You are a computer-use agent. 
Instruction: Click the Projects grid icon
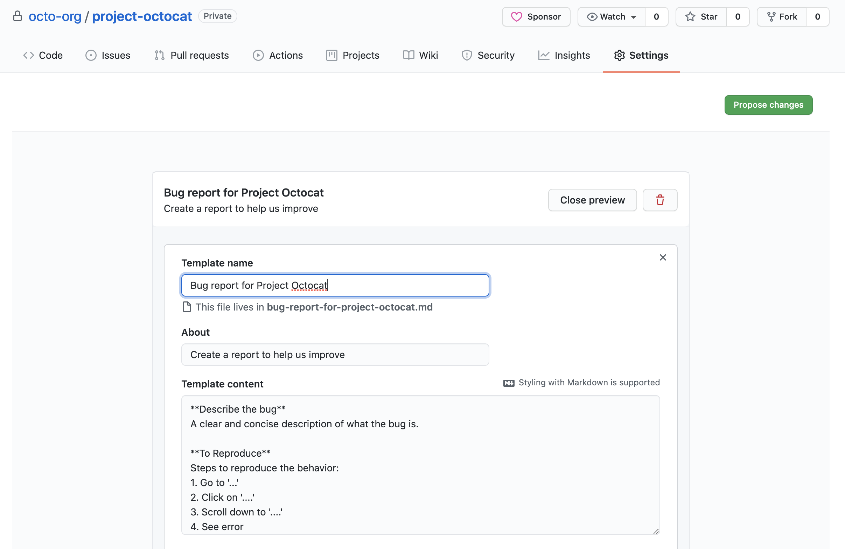tap(331, 55)
